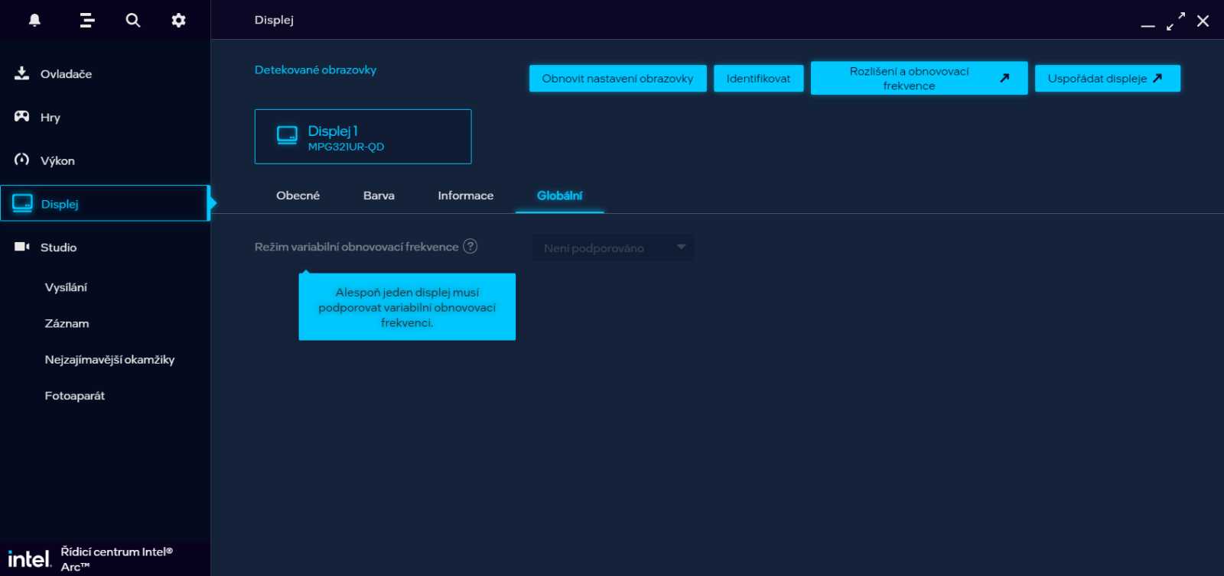
Task: Select the Displej 1 MPG321UR-QD card
Action: pos(363,137)
